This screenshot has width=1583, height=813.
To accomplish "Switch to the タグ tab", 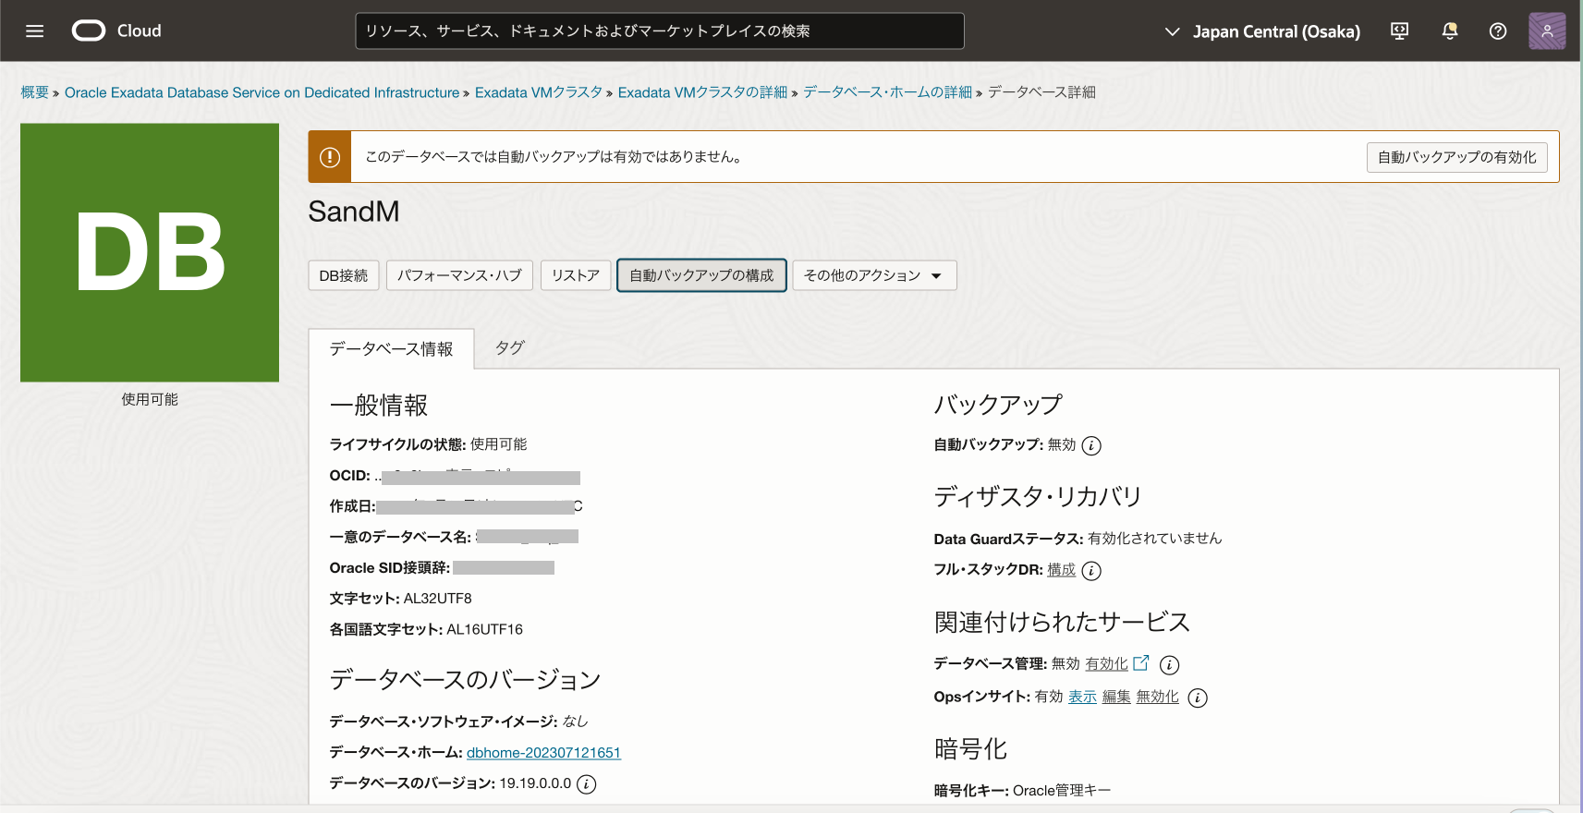I will pos(509,348).
